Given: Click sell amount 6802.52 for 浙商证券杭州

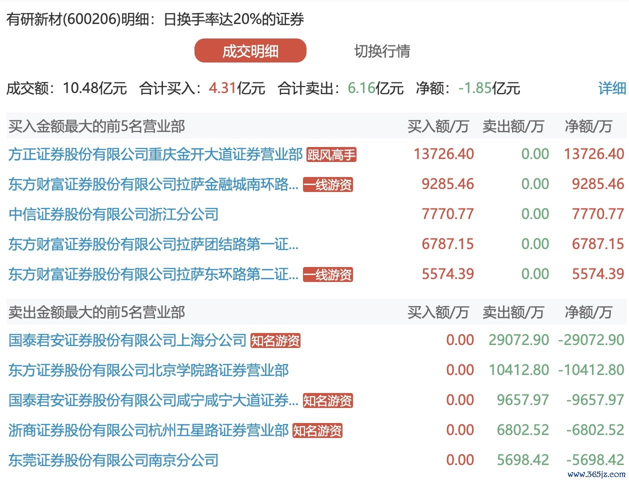Looking at the screenshot, I should point(523,430).
